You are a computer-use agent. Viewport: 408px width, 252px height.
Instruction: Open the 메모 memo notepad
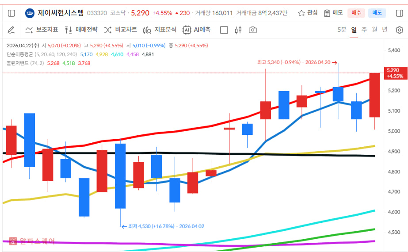[333, 13]
